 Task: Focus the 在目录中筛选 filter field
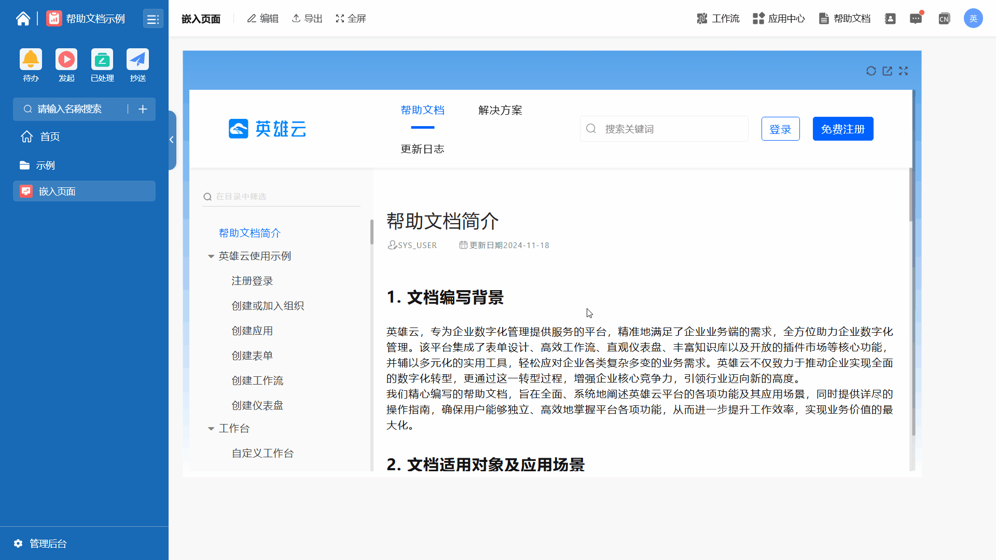tap(281, 197)
